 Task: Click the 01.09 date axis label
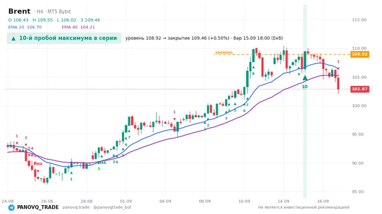pos(126,201)
